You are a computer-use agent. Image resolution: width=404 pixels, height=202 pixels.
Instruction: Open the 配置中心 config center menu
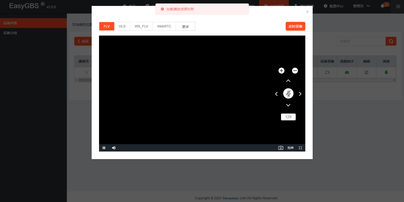click(x=333, y=6)
